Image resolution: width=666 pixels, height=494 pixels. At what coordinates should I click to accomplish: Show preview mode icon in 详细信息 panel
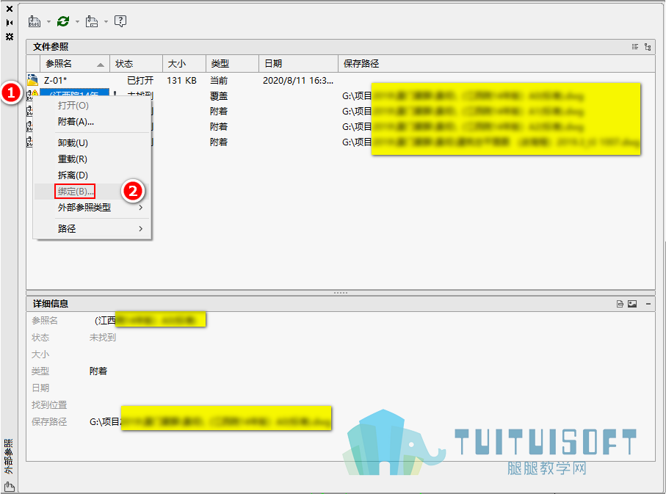[632, 304]
